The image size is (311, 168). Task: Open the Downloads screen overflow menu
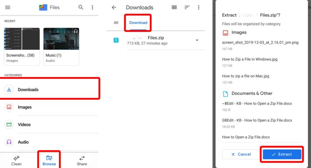click(x=199, y=7)
